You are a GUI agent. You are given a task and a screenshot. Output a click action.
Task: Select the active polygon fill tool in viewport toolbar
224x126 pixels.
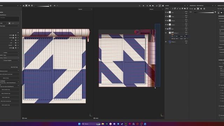click(160, 6)
